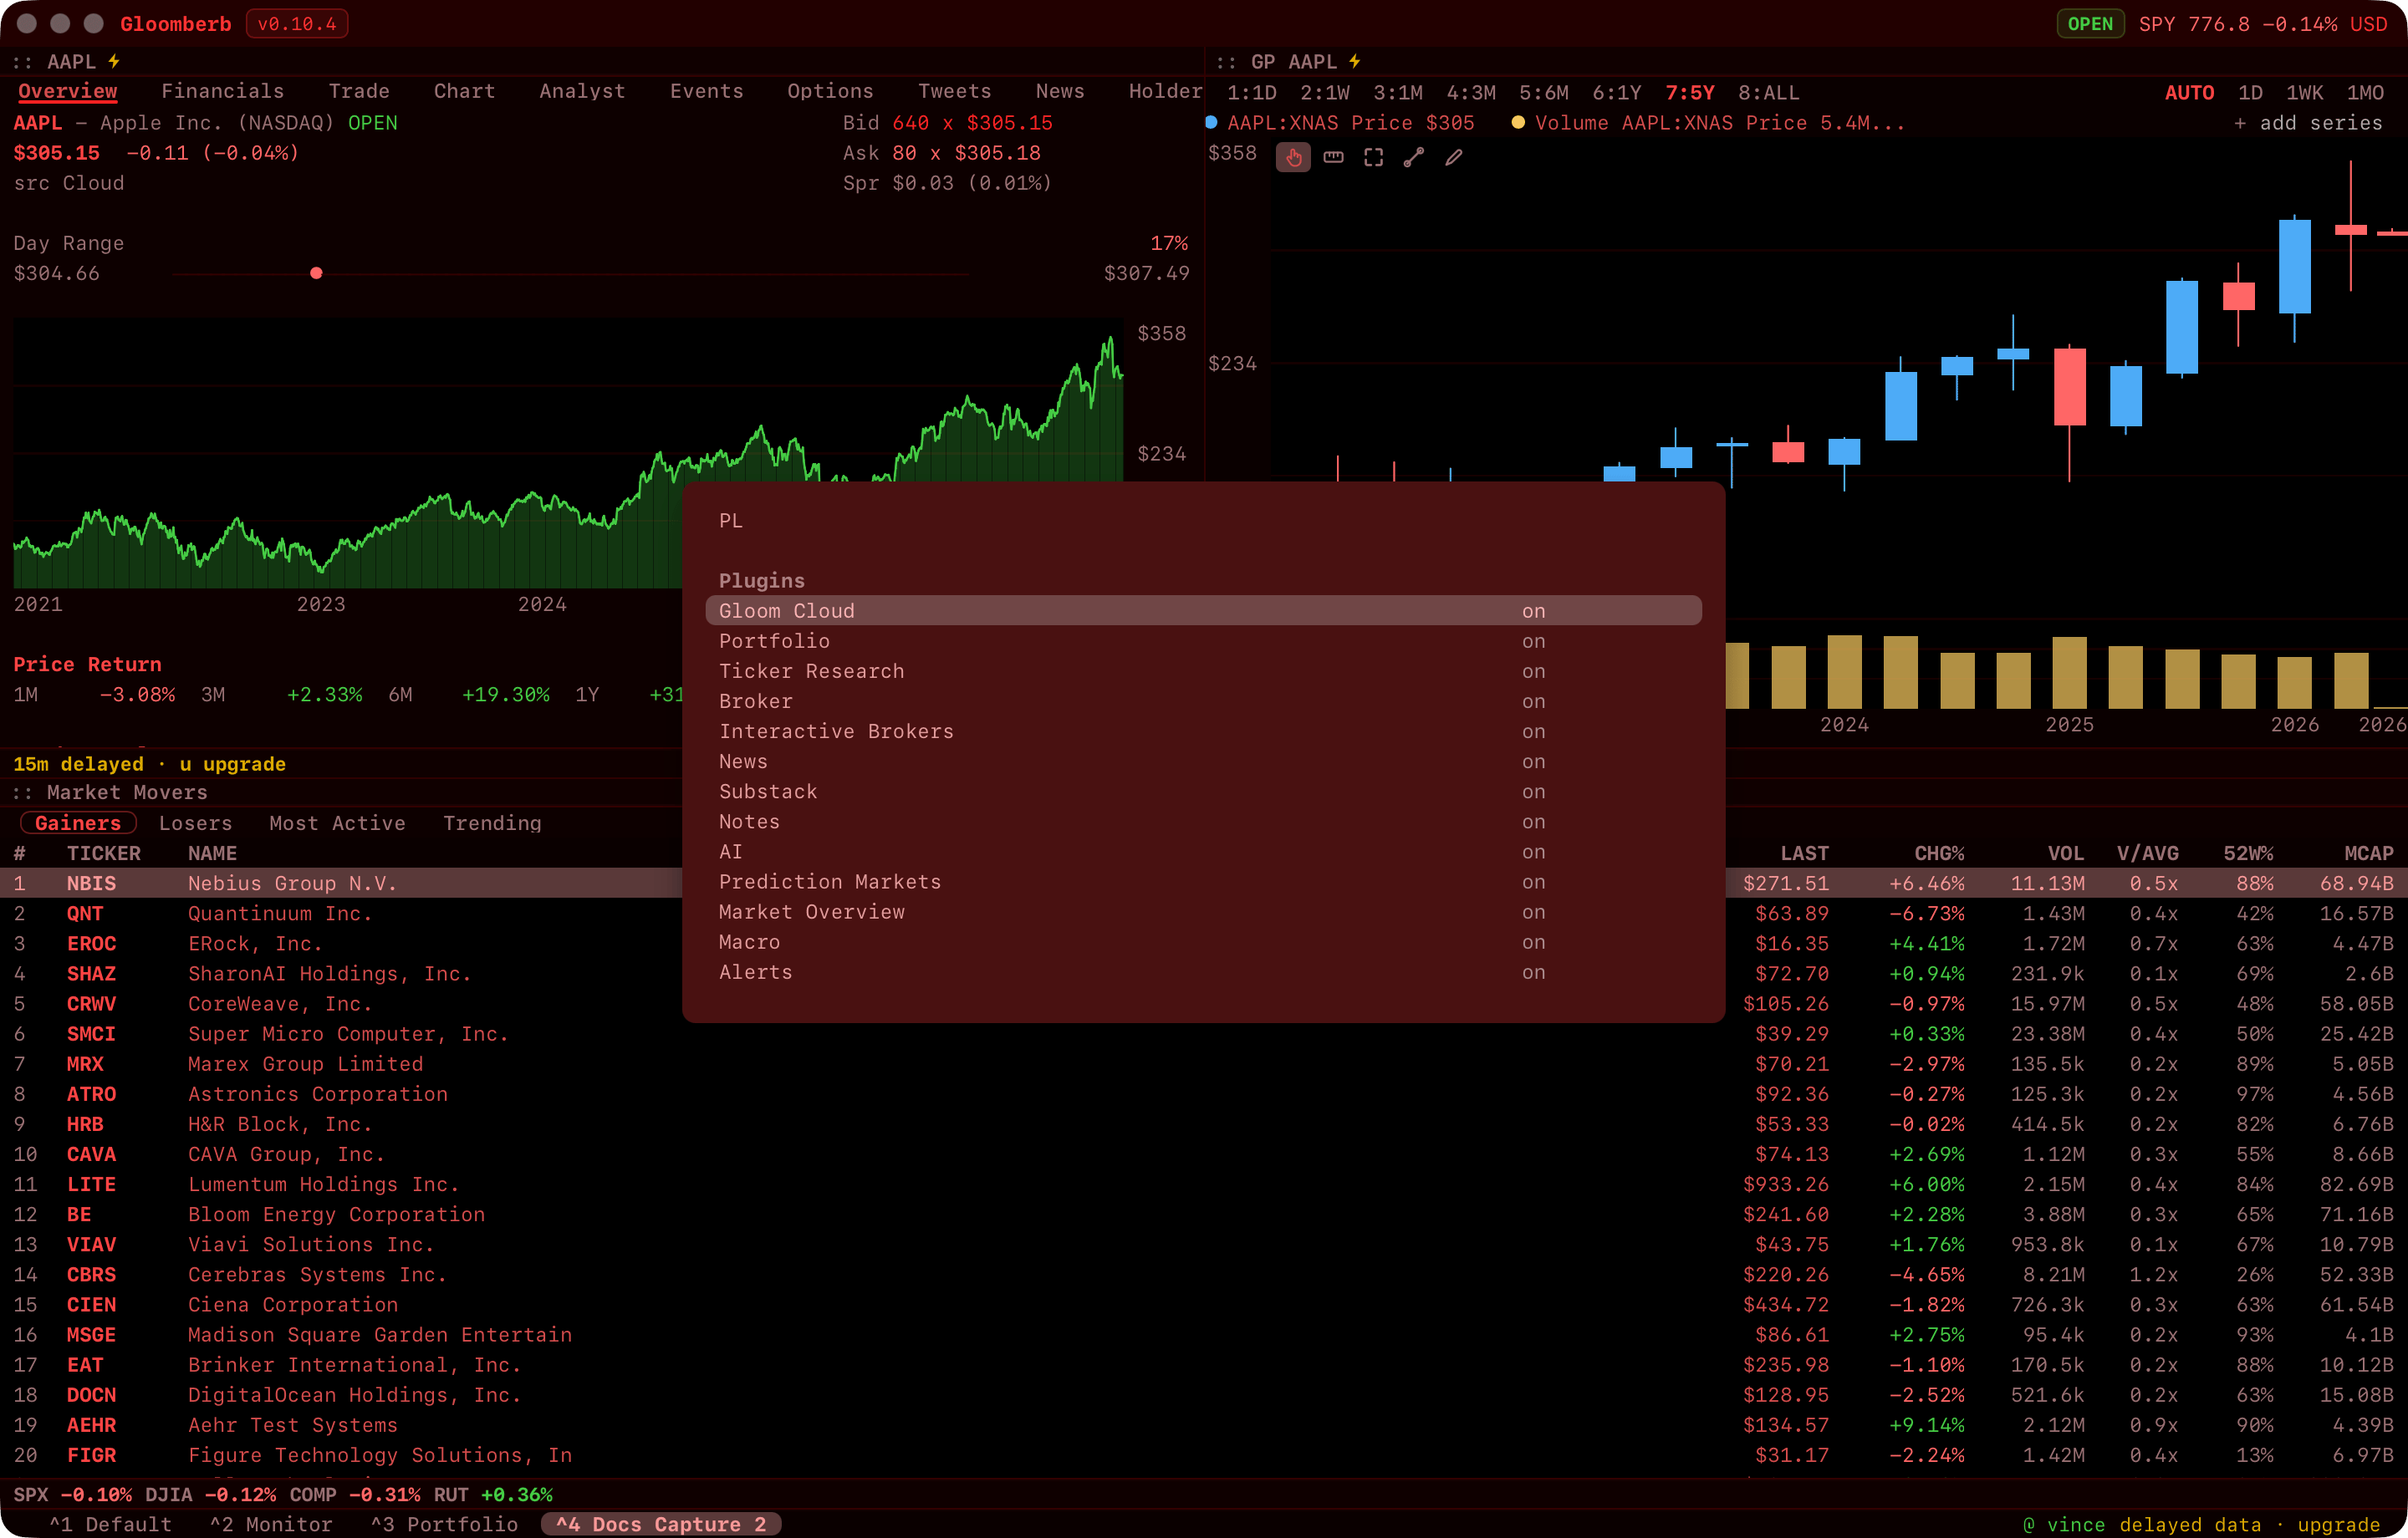The width and height of the screenshot is (2408, 1538).
Task: Toggle the Substack plugin on/off
Action: pos(1203,791)
